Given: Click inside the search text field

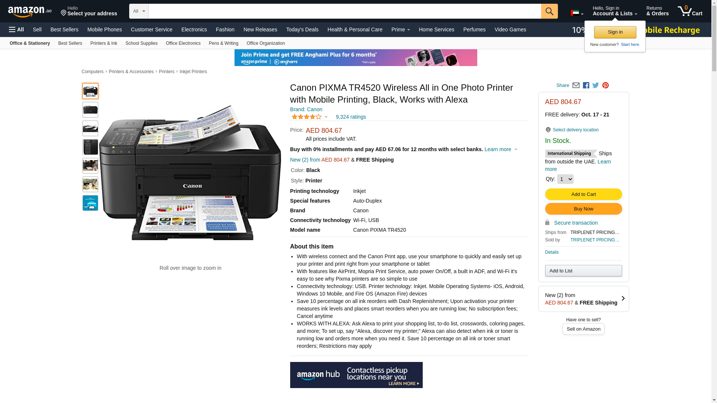Looking at the screenshot, I should coord(345,11).
